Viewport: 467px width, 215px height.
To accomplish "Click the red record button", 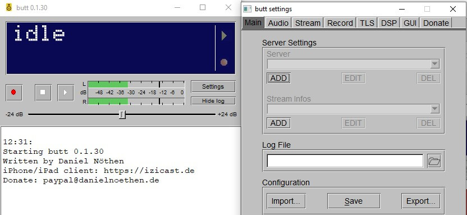I will point(13,92).
